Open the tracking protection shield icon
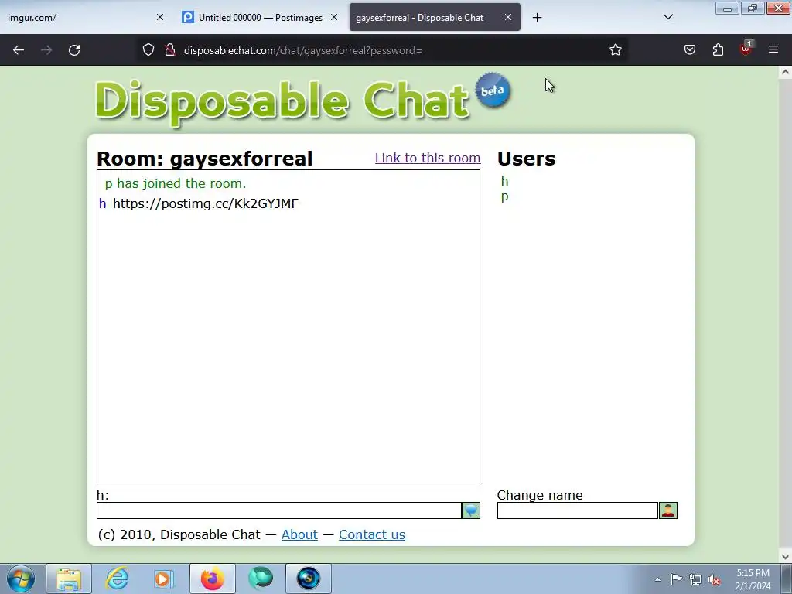 coord(148,50)
